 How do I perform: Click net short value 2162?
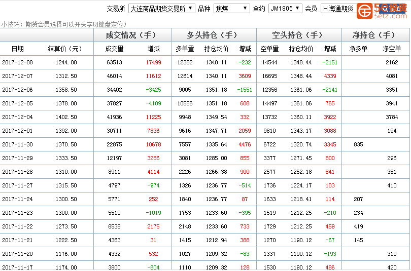392,62
